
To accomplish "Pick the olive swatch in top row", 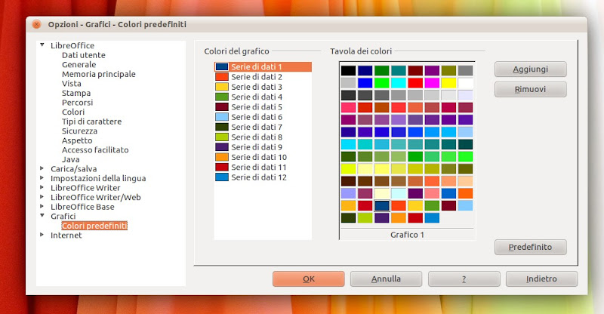I will [x=448, y=70].
